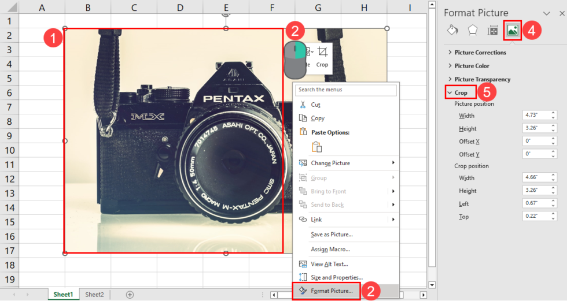Switch to the Sheet1 tab
The width and height of the screenshot is (567, 301).
(x=63, y=295)
